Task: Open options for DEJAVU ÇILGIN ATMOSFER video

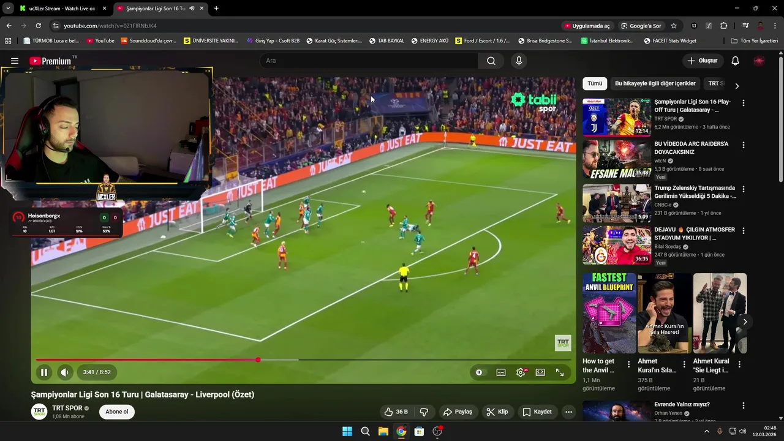Action: [744, 231]
